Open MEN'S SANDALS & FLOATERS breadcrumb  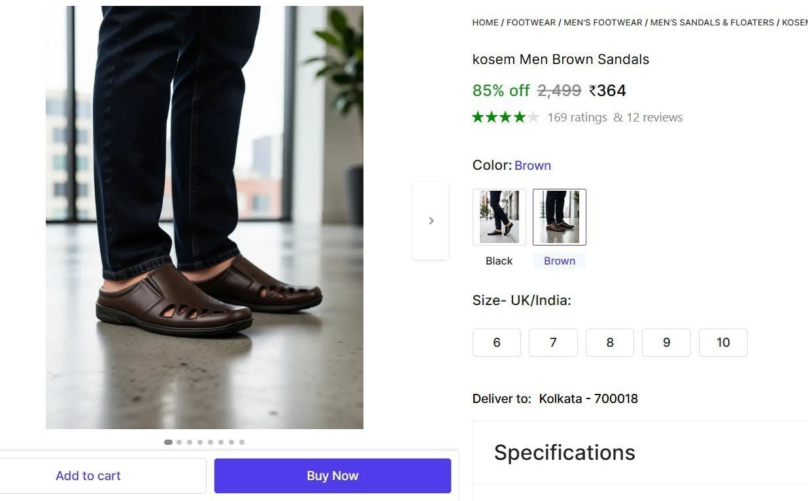click(712, 22)
